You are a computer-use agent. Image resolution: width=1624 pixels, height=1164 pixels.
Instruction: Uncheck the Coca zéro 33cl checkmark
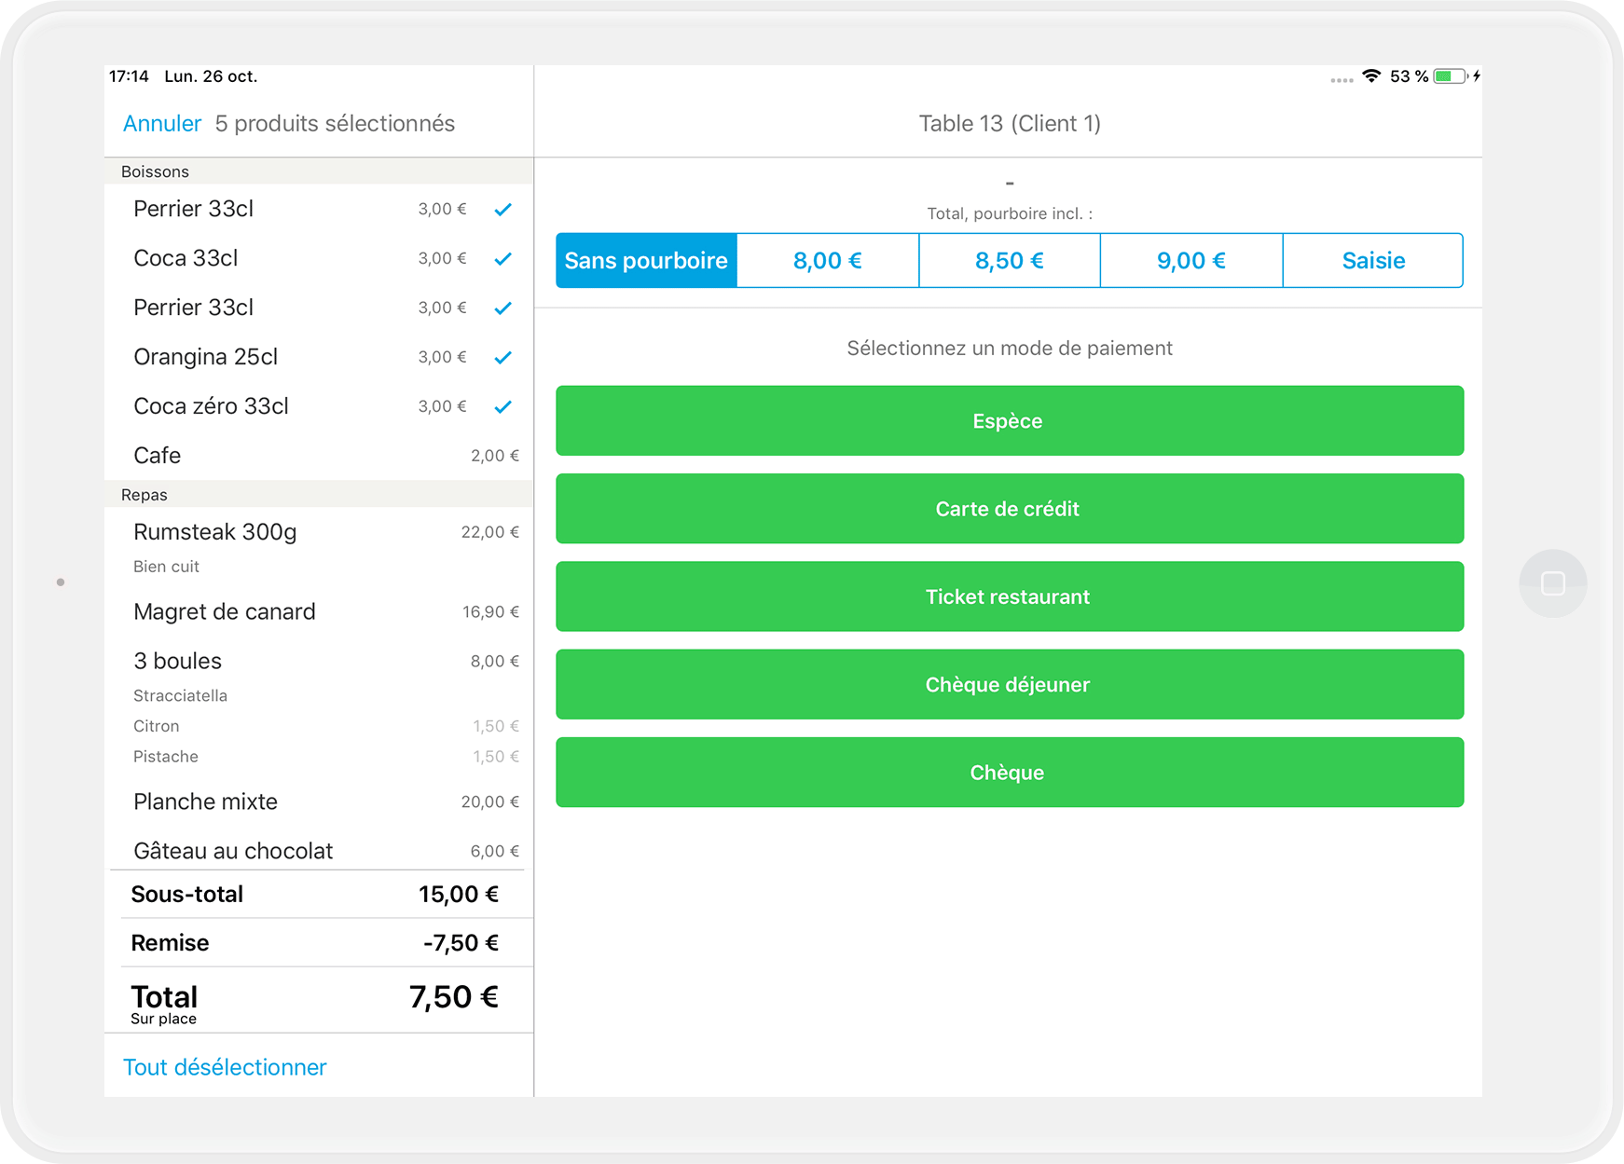tap(503, 407)
